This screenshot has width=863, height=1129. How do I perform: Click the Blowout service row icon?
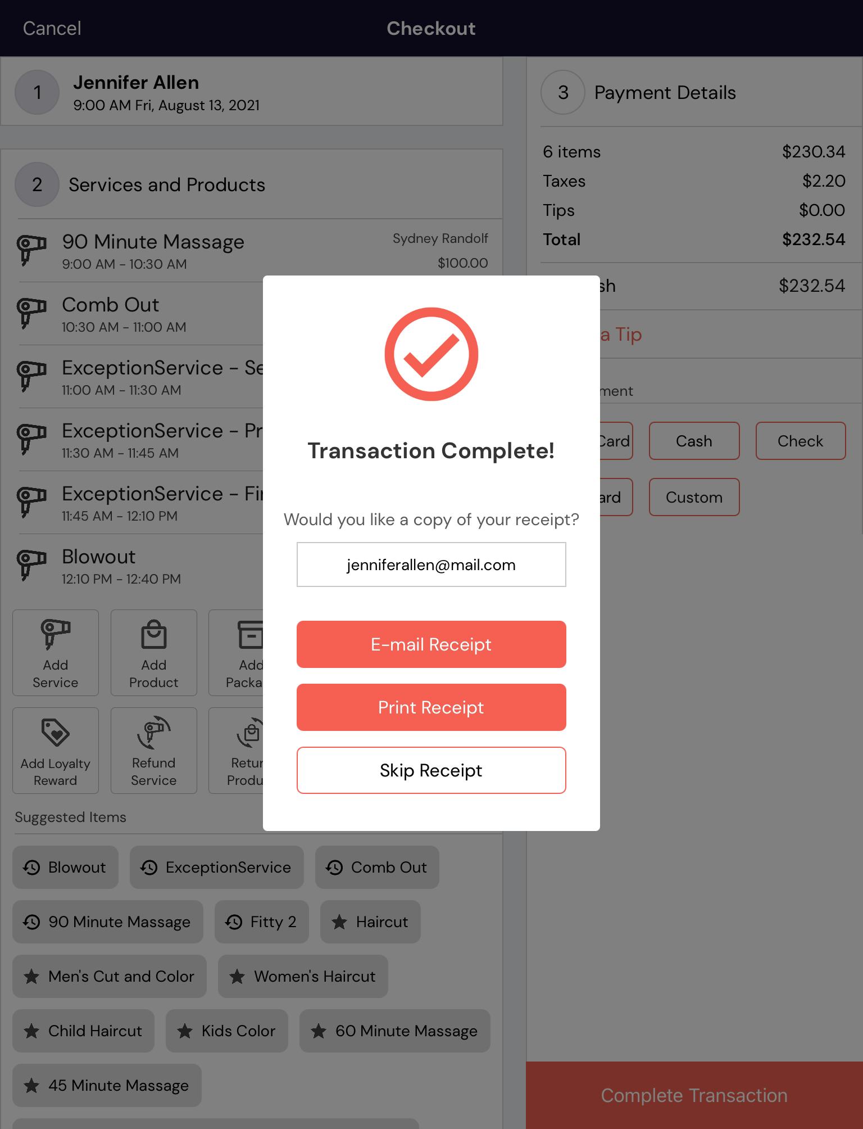(31, 565)
